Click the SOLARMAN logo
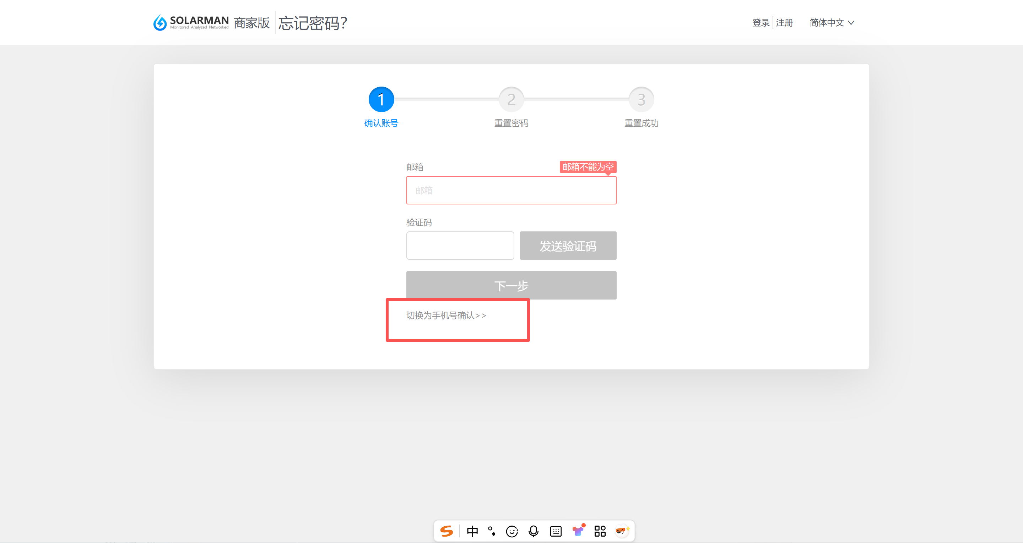 (x=191, y=22)
